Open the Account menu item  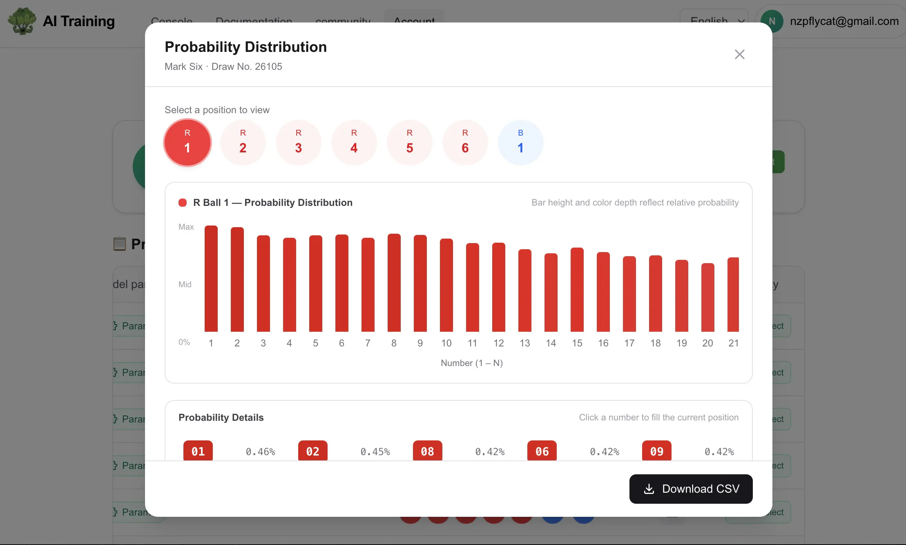pyautogui.click(x=414, y=17)
